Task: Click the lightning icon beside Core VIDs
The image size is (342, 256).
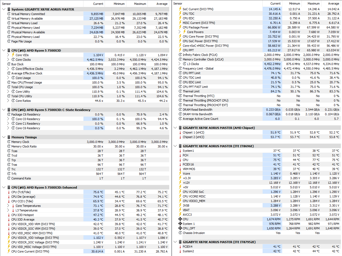Action: [x=13, y=55]
